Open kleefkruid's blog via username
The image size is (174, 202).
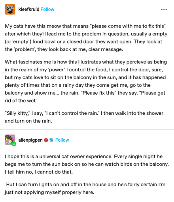29,9
